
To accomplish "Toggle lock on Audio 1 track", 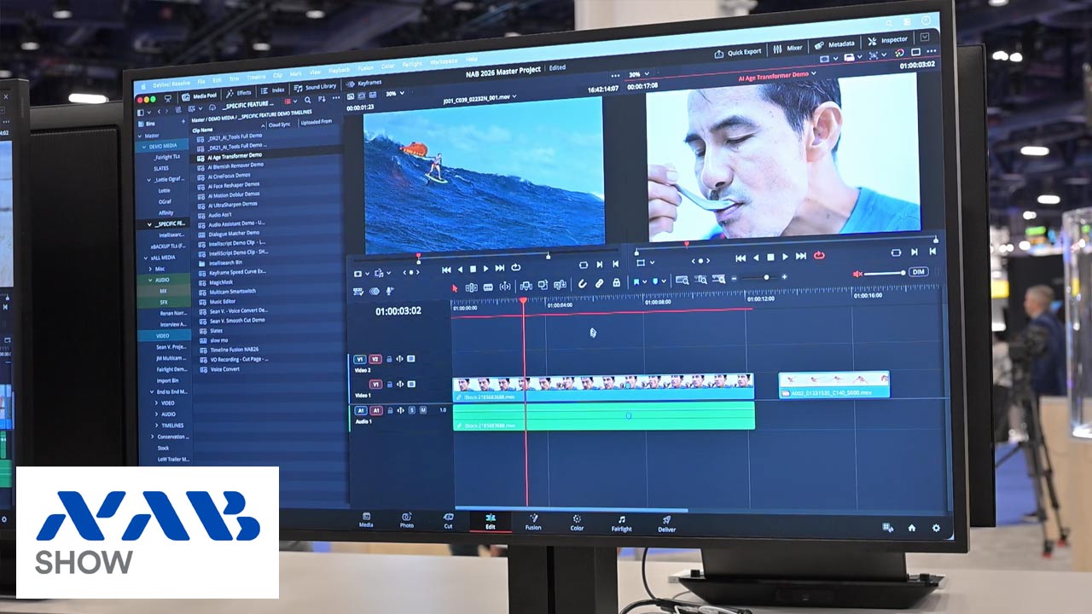I will [389, 410].
